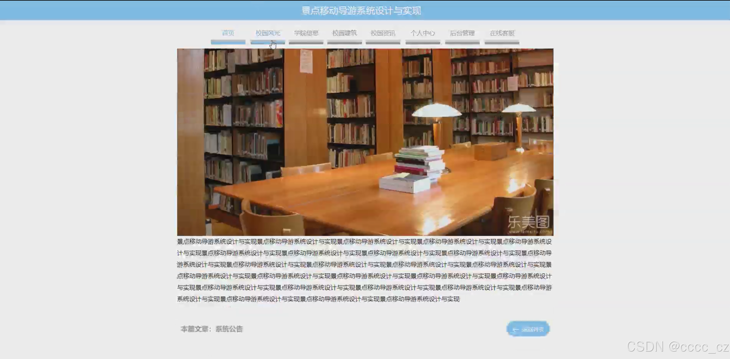Click the gray bar under 学院信息
Screen dimensions: 730x359
point(306,42)
